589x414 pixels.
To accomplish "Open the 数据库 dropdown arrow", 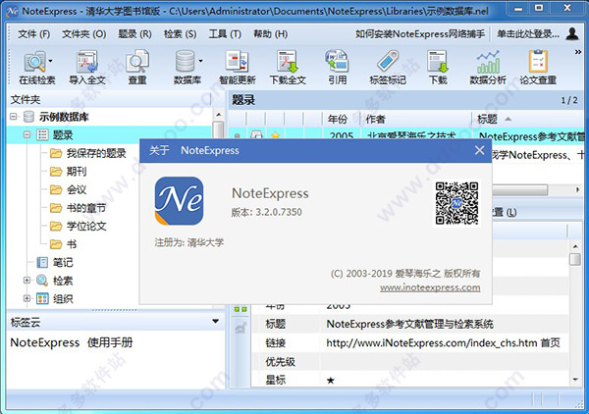I will (200, 61).
